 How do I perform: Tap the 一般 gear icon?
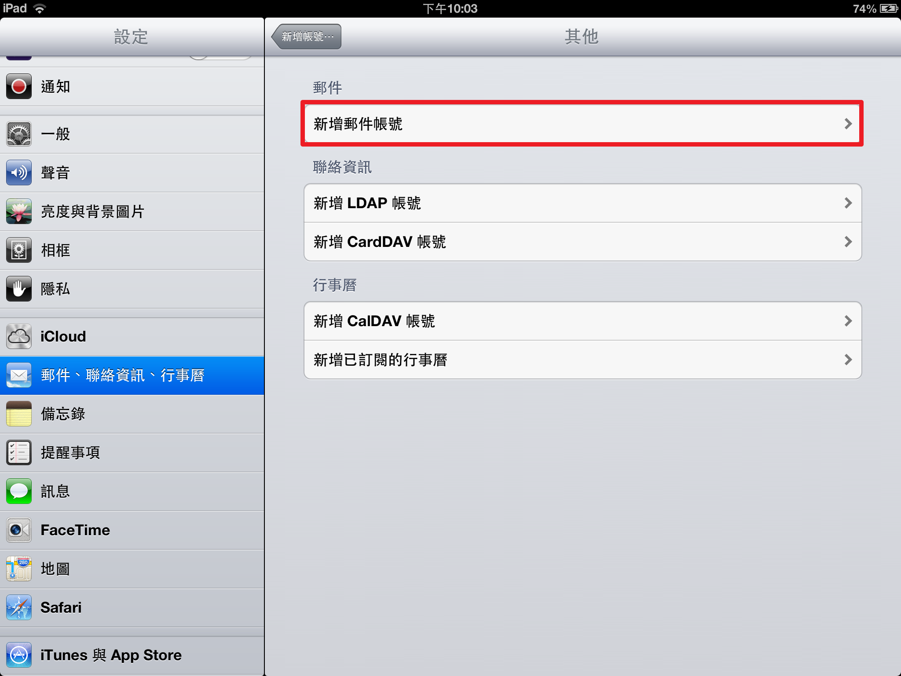[x=19, y=134]
